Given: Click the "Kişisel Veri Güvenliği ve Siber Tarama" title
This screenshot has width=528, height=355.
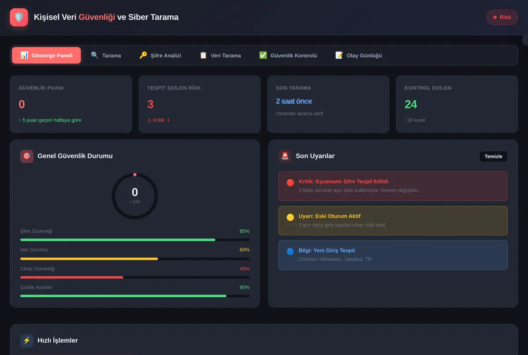Looking at the screenshot, I should 106,17.
